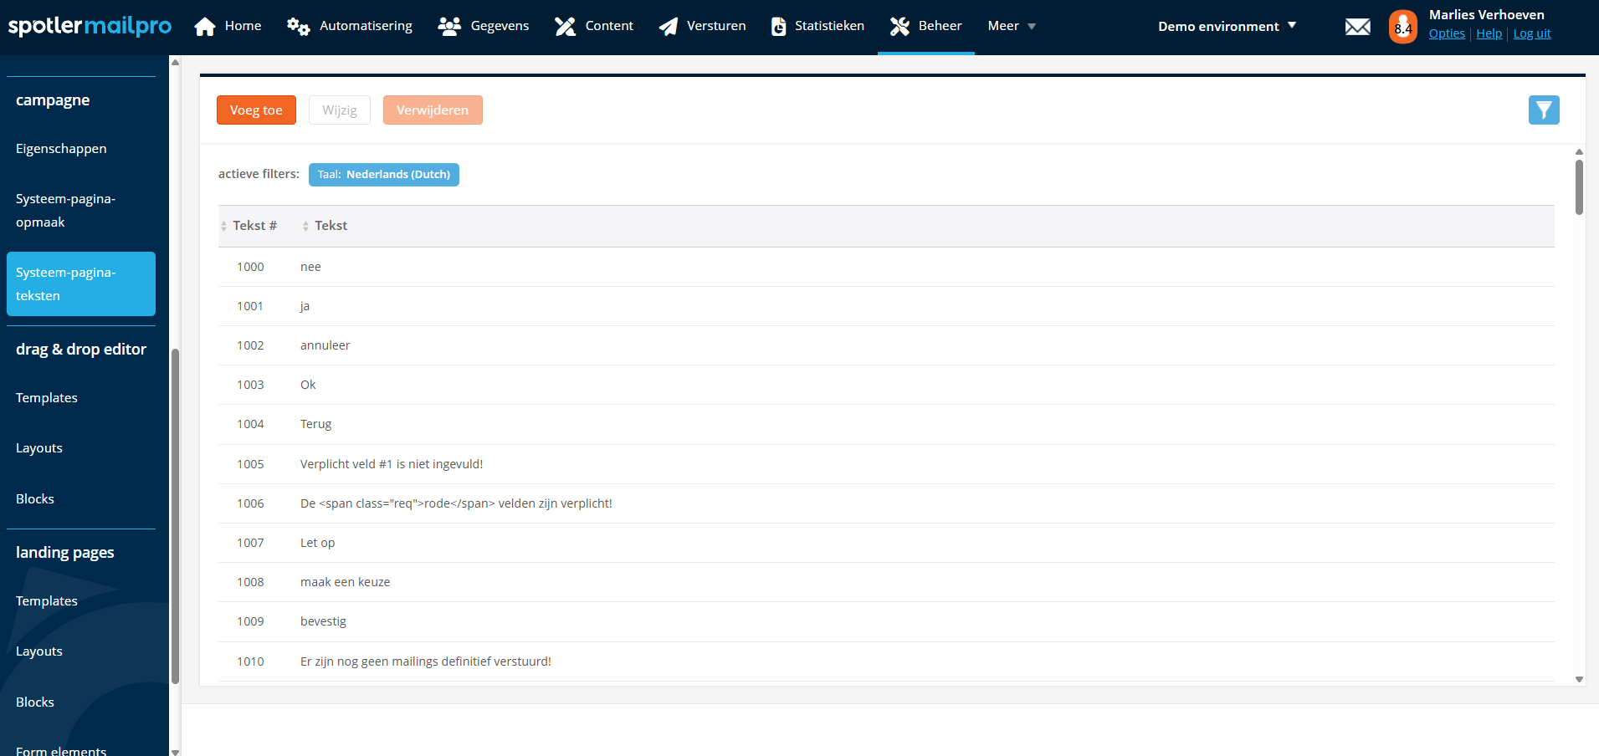Image resolution: width=1599 pixels, height=756 pixels.
Task: Open the blue filter funnel button
Action: (x=1543, y=110)
